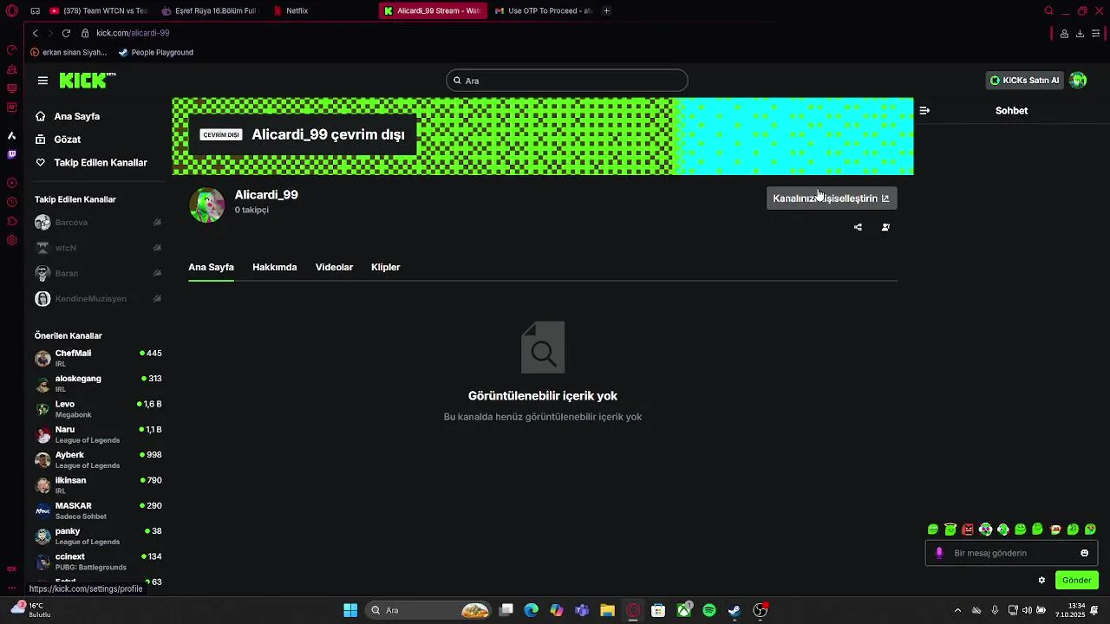Insert the halo angel emote
Image resolution: width=1110 pixels, height=624 pixels.
[950, 530]
